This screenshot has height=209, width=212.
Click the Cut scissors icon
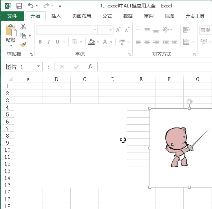point(23,27)
